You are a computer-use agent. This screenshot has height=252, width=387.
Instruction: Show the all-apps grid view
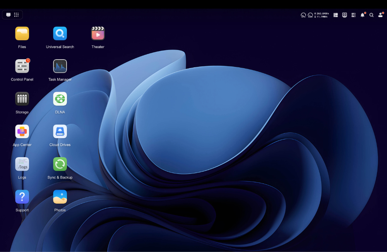click(16, 15)
